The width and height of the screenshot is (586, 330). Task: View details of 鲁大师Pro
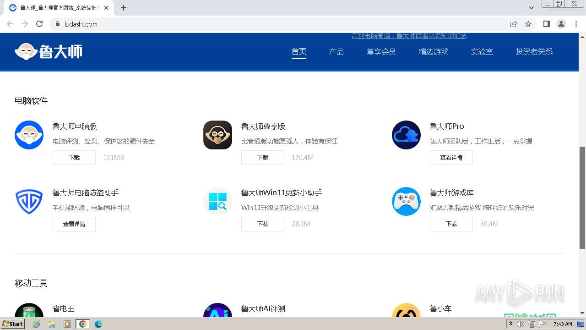pos(451,158)
